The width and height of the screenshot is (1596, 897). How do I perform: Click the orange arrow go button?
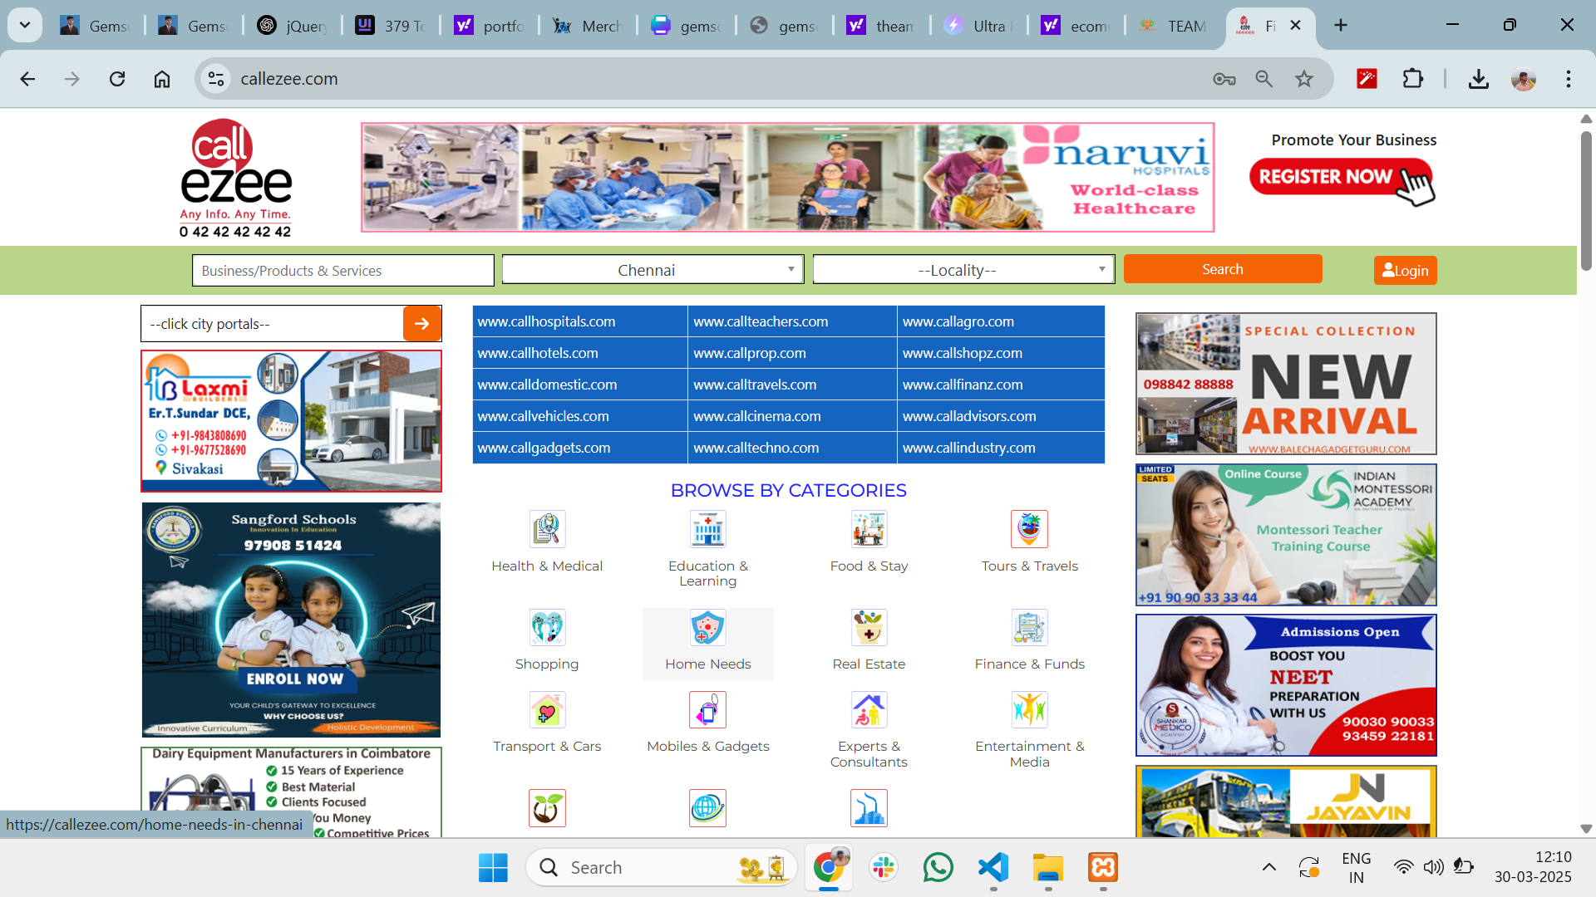tap(422, 324)
